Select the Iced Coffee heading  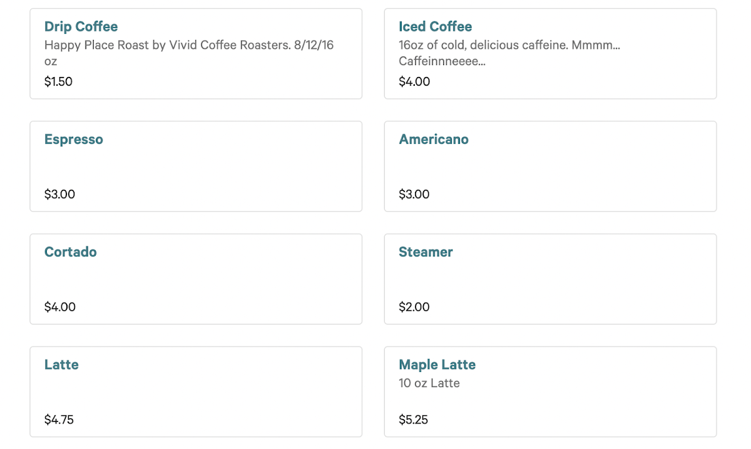[x=435, y=27]
